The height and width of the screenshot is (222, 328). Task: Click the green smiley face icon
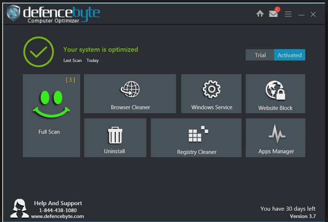tap(51, 104)
